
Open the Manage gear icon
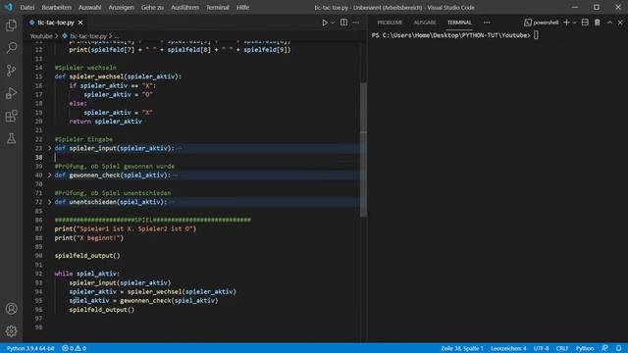pos(11,331)
